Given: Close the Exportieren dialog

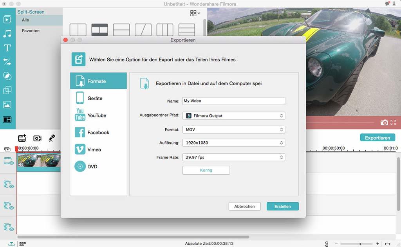Looking at the screenshot, I should (65, 40).
